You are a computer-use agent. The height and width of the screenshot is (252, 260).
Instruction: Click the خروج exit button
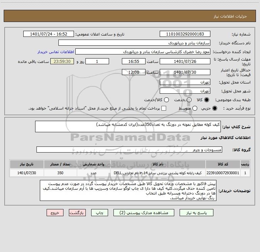pyautogui.click(x=55, y=213)
